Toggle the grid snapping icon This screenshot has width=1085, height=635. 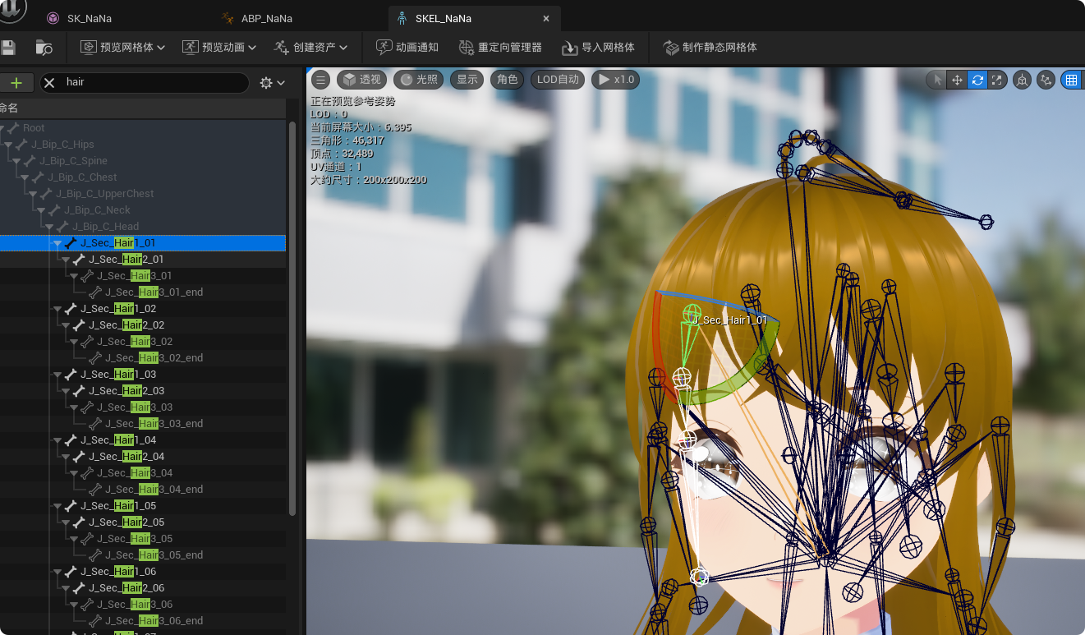[1071, 80]
